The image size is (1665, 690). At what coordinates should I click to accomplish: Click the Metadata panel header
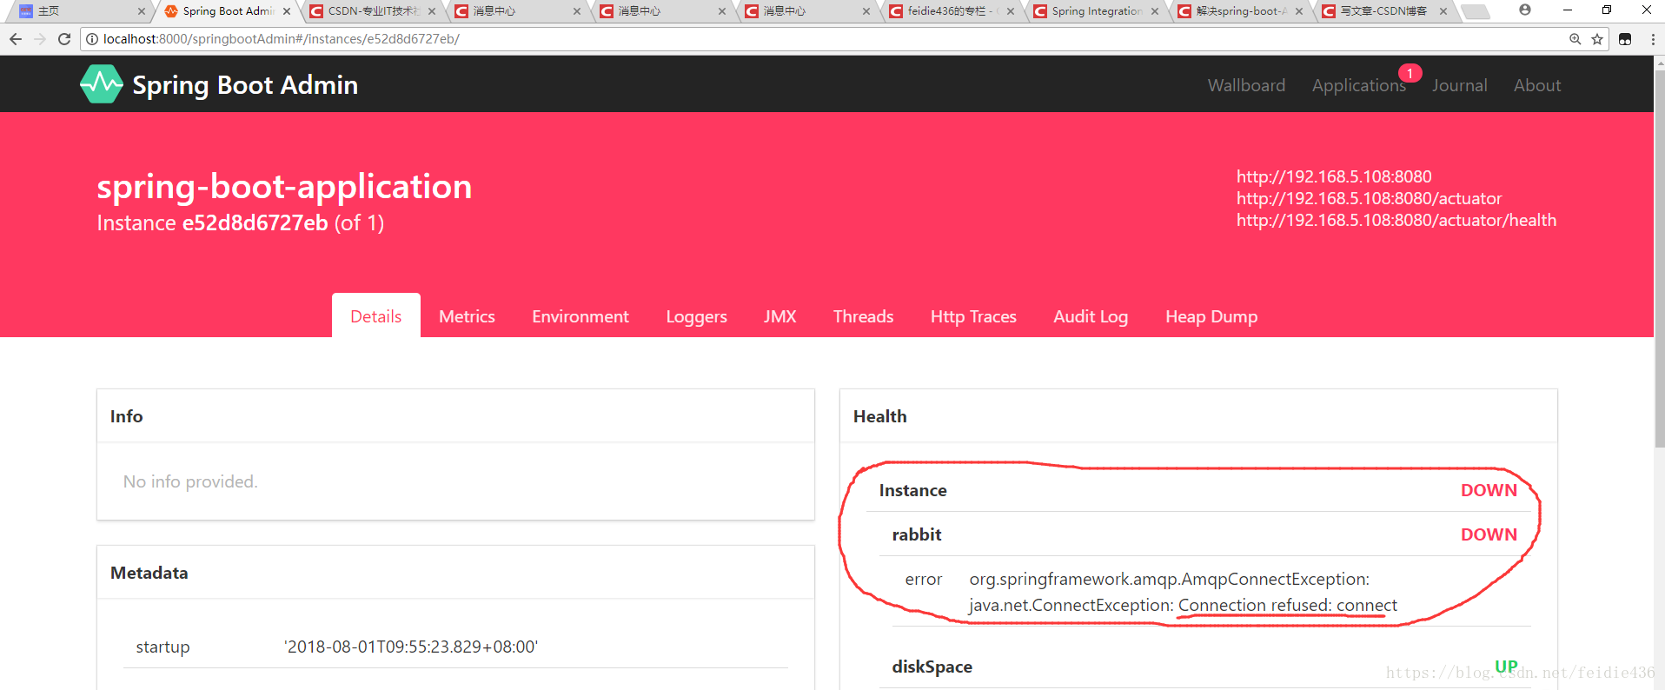[455, 573]
